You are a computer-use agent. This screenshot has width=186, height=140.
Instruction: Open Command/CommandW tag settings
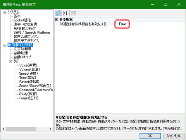coord(36,90)
